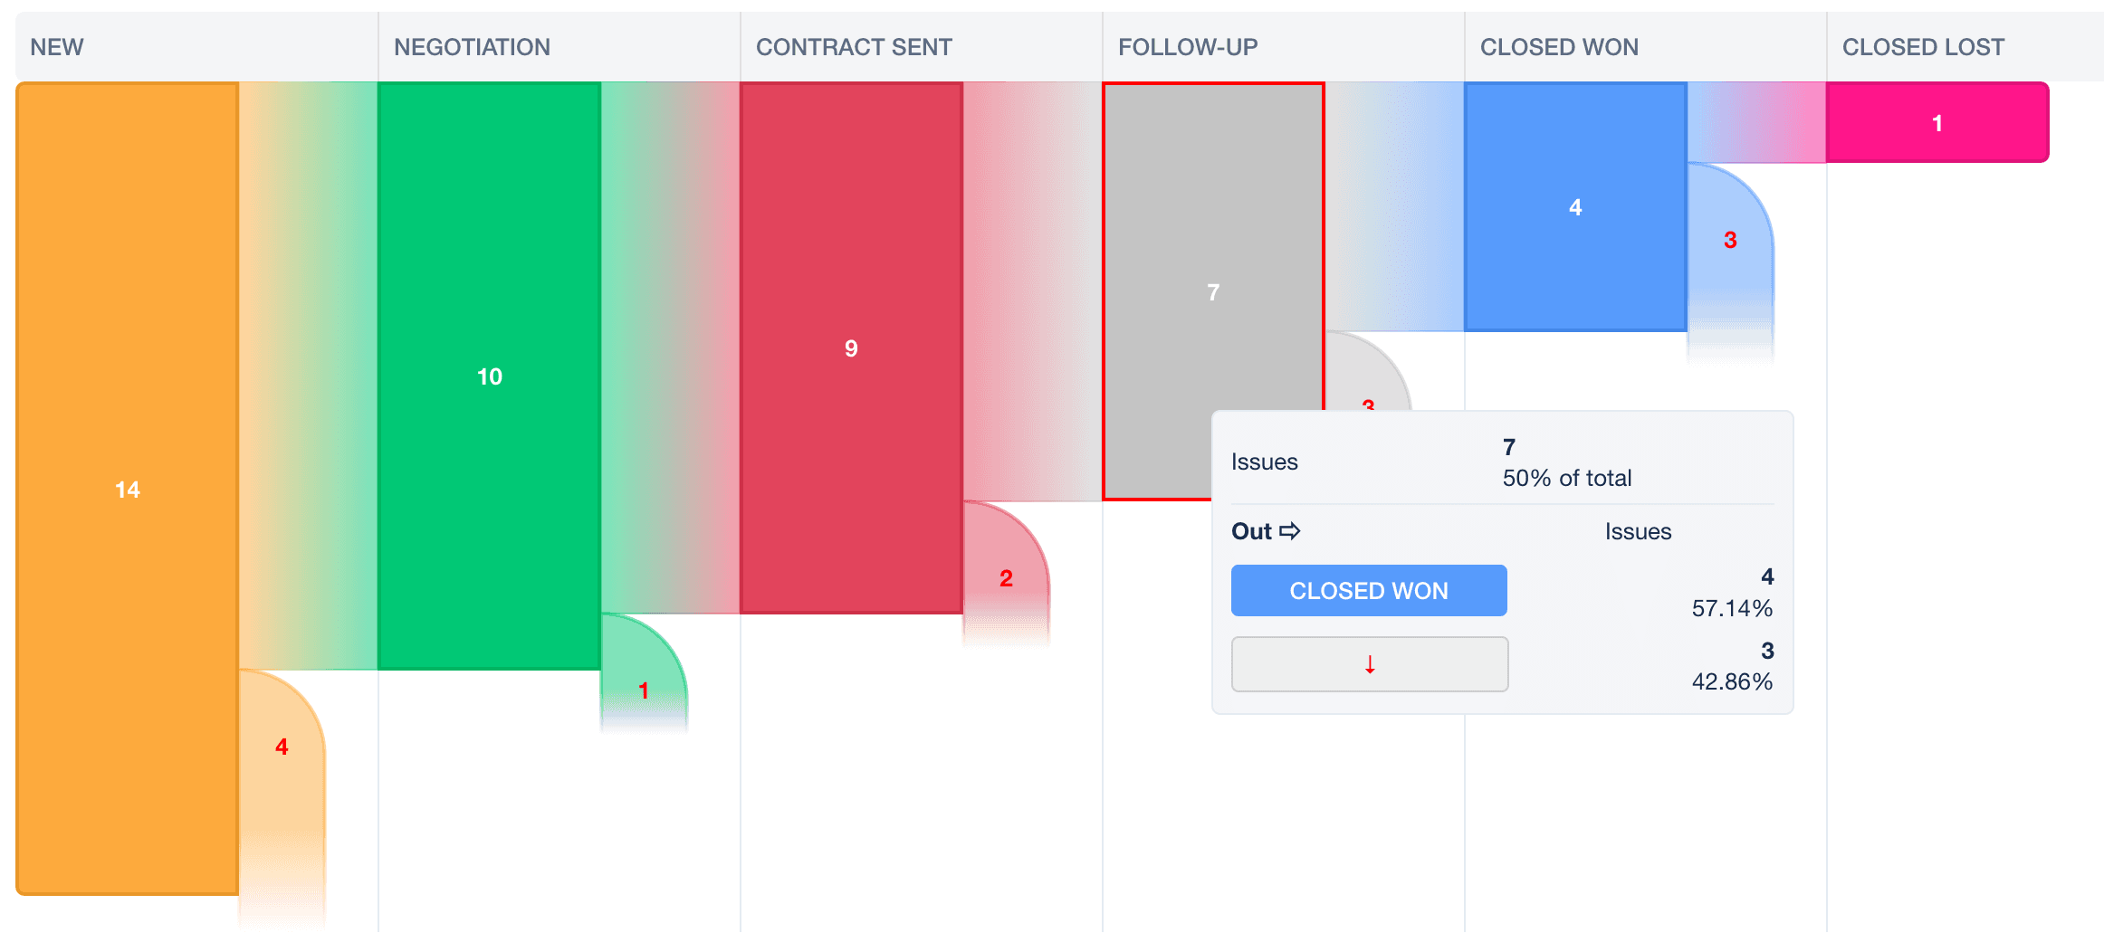Click the green dropout flow labeled 1

[644, 670]
